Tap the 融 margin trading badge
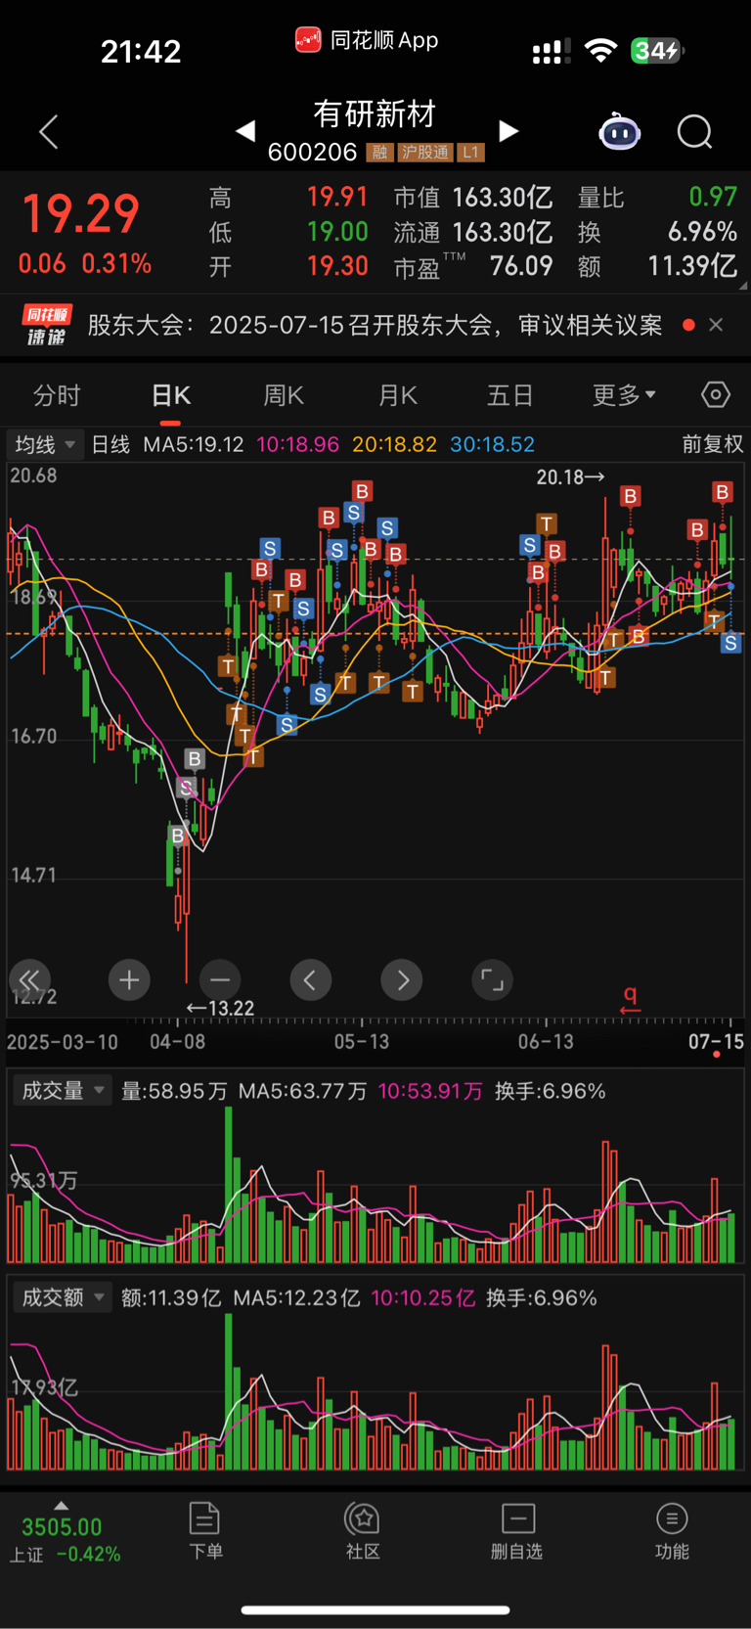Viewport: 751px width, 1629px height. pos(379,153)
